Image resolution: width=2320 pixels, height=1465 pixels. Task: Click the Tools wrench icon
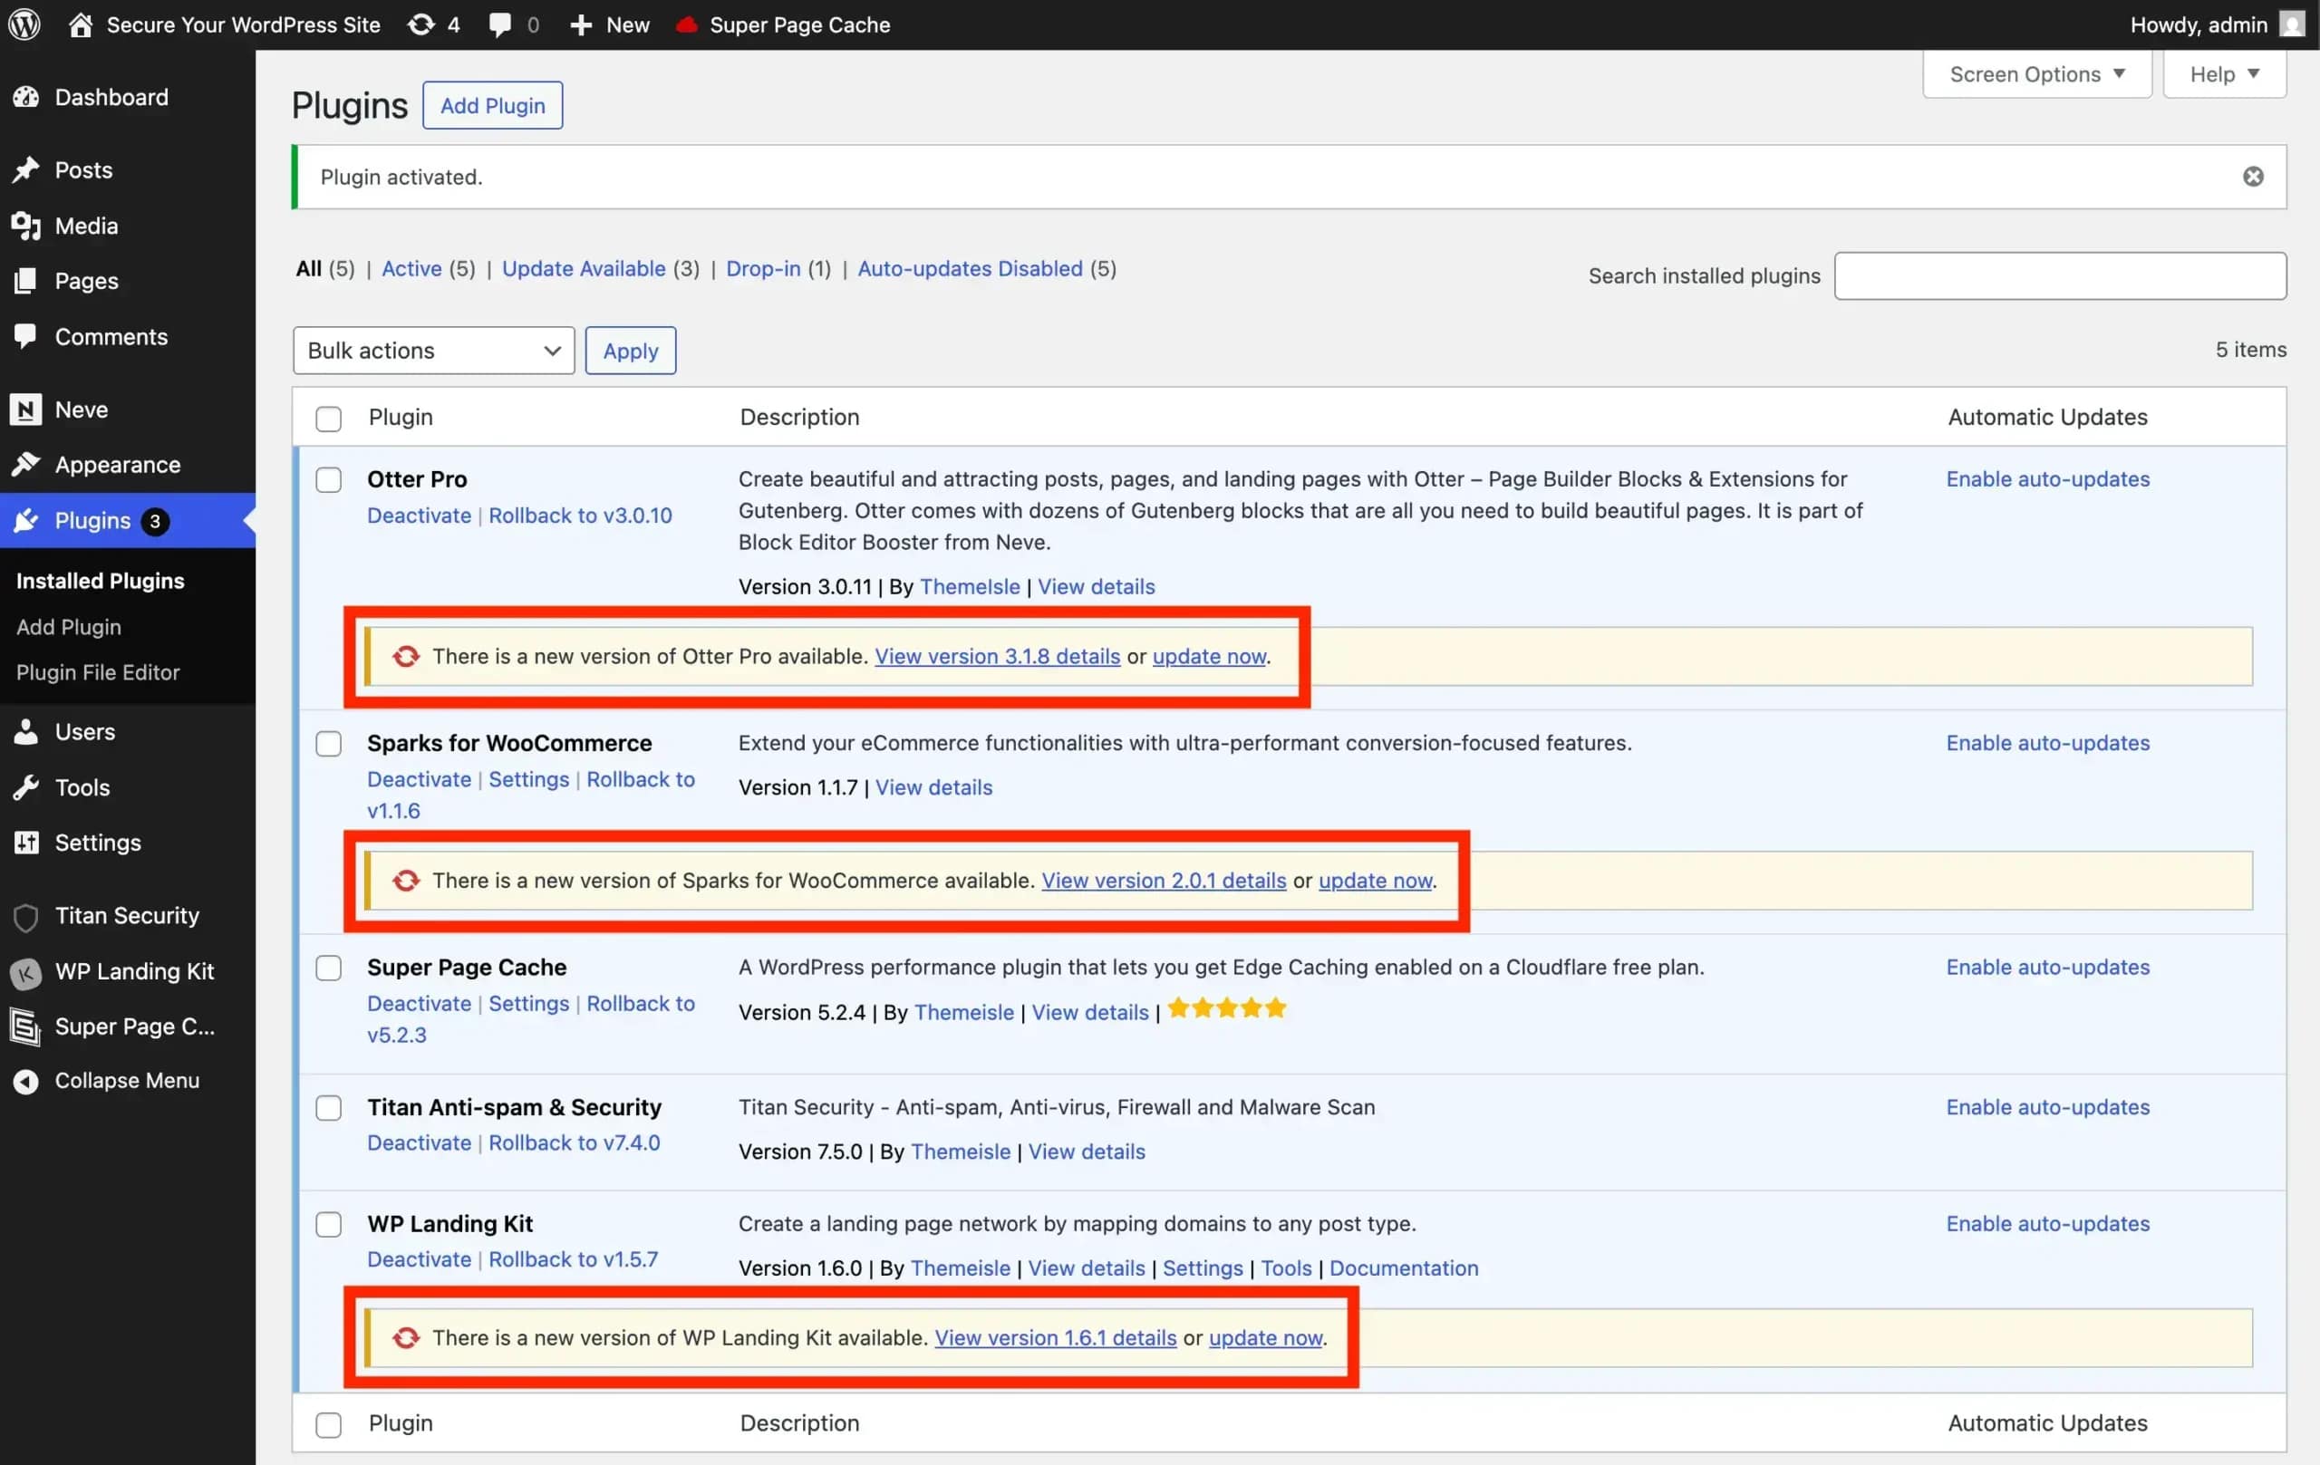pos(26,787)
